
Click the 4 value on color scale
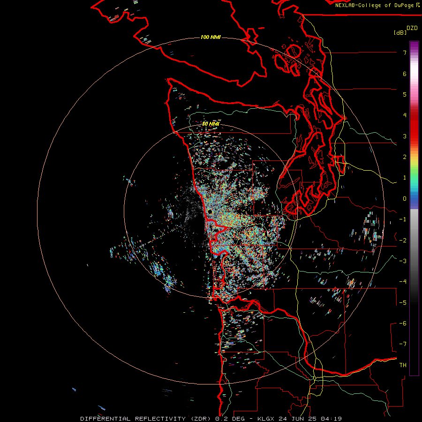(405, 115)
